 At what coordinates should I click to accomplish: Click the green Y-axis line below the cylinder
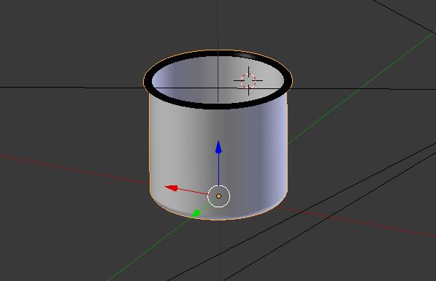pyautogui.click(x=150, y=247)
